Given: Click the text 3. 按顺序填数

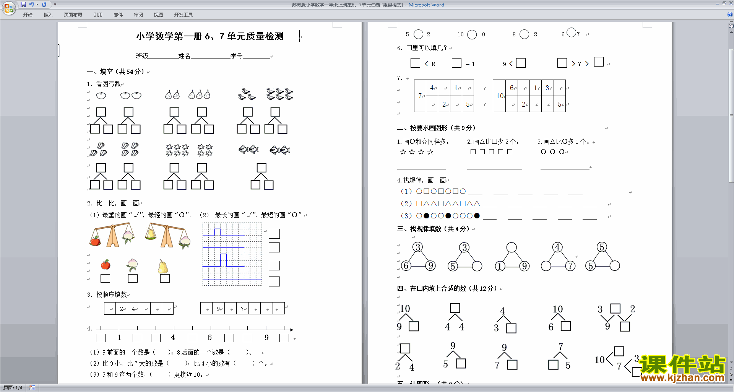Looking at the screenshot, I should tap(107, 294).
